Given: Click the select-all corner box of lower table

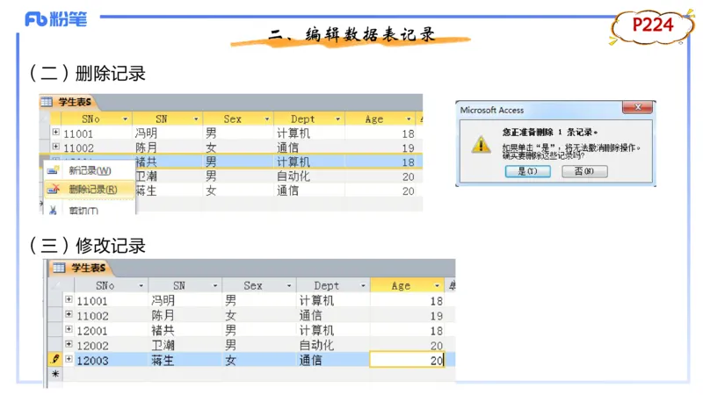Looking at the screenshot, I should [55, 285].
